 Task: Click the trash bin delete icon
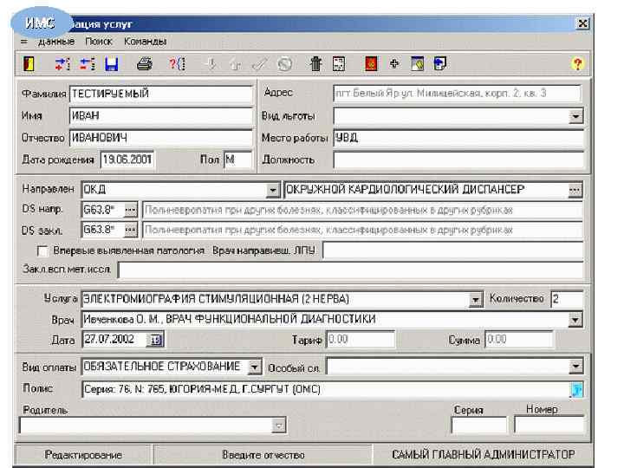(315, 63)
